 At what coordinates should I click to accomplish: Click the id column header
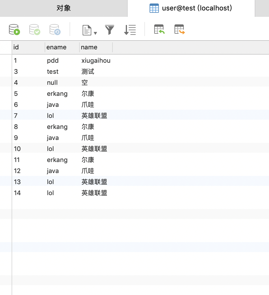[x=28, y=47]
